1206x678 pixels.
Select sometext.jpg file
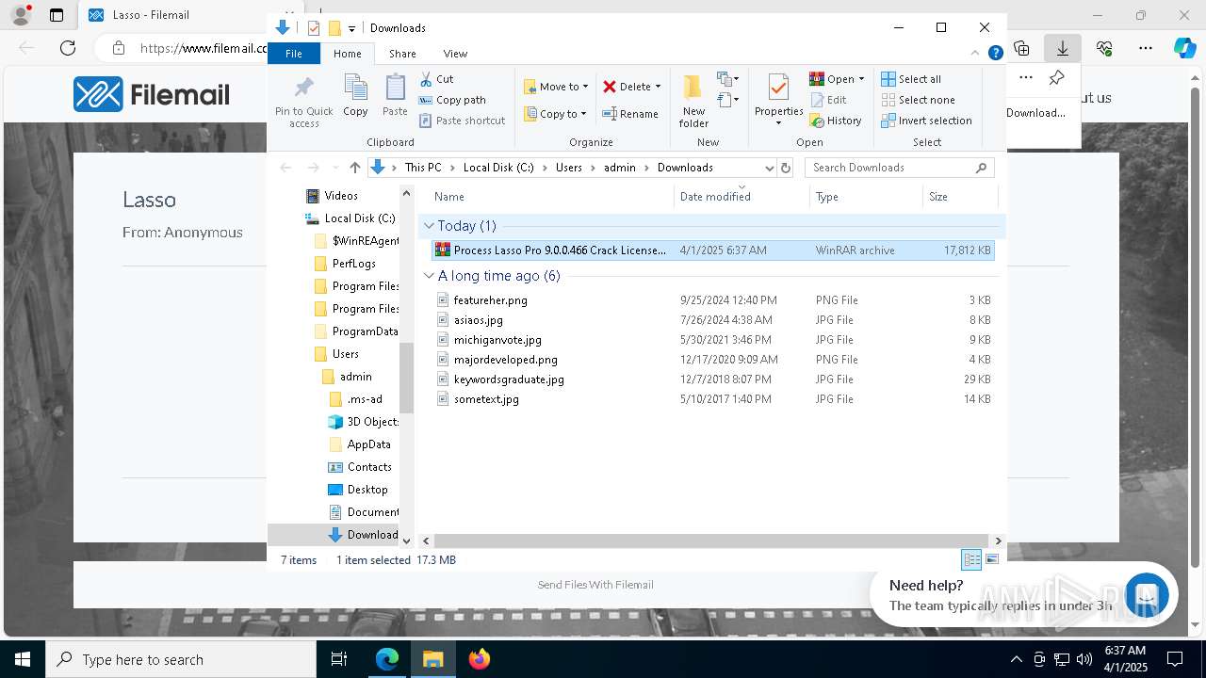pos(713,399)
